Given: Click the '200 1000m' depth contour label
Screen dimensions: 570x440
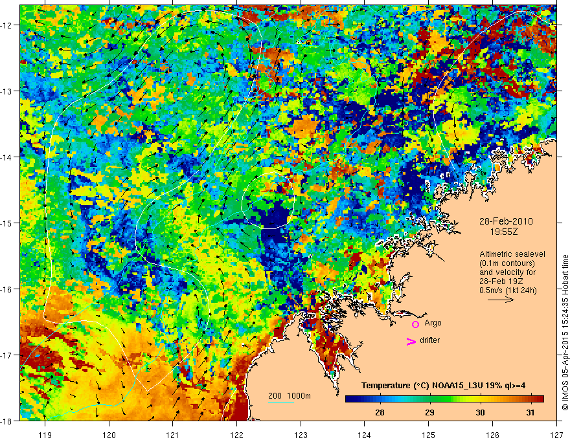Looking at the screenshot, I should [290, 396].
